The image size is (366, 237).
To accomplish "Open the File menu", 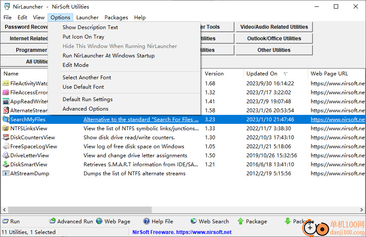I will tap(7, 18).
